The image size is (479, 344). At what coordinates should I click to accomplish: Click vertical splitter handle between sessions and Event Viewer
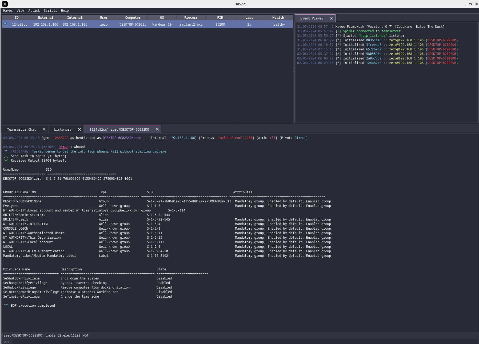(x=294, y=69)
